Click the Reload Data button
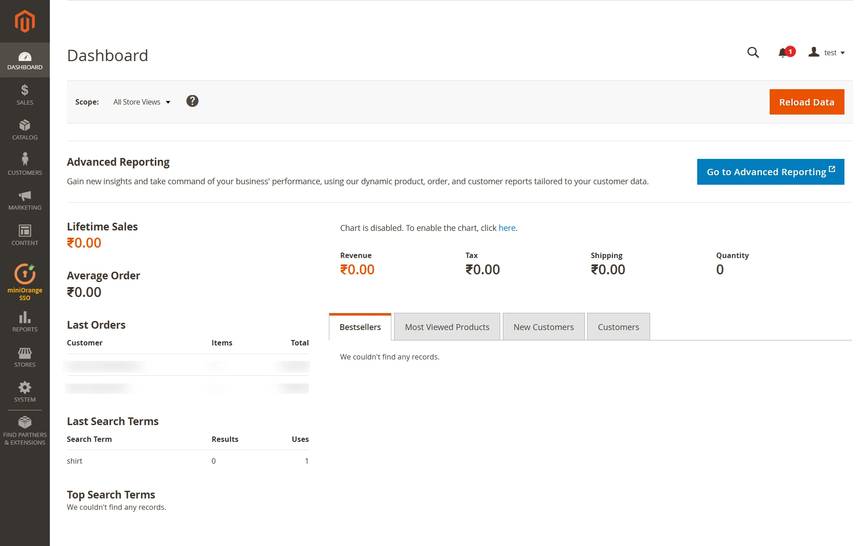This screenshot has height=546, width=868. click(806, 102)
